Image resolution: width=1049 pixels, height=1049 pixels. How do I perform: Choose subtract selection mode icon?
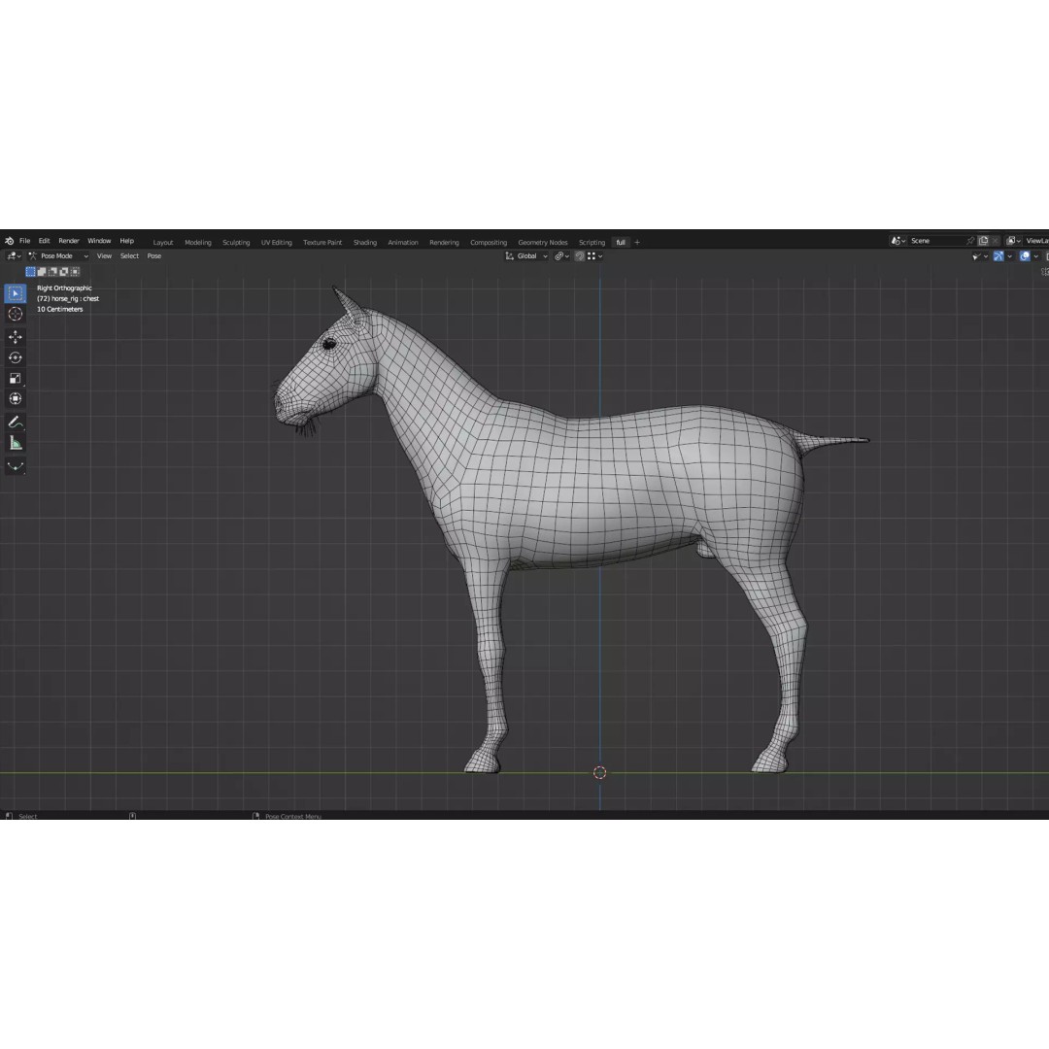point(52,272)
